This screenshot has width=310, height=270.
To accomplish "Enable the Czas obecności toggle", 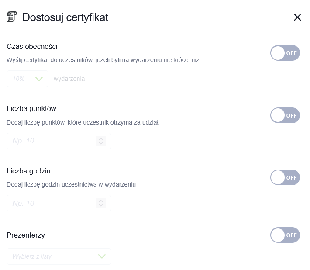I will click(x=285, y=53).
